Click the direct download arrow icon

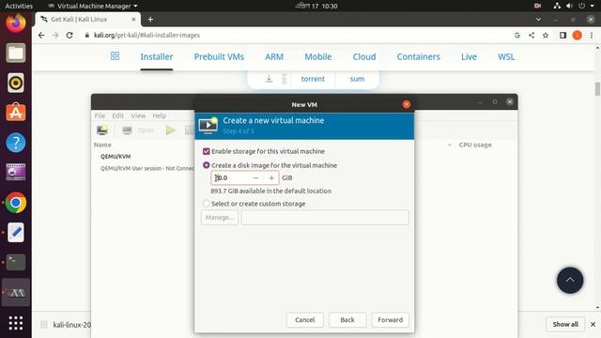(270, 79)
